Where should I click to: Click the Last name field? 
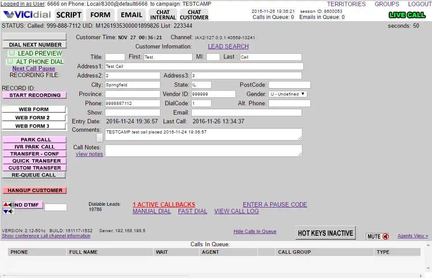(271, 57)
